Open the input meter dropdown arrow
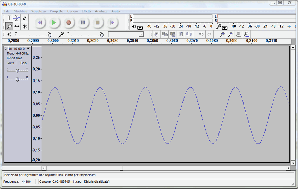The image size is (298, 189). click(x=225, y=28)
